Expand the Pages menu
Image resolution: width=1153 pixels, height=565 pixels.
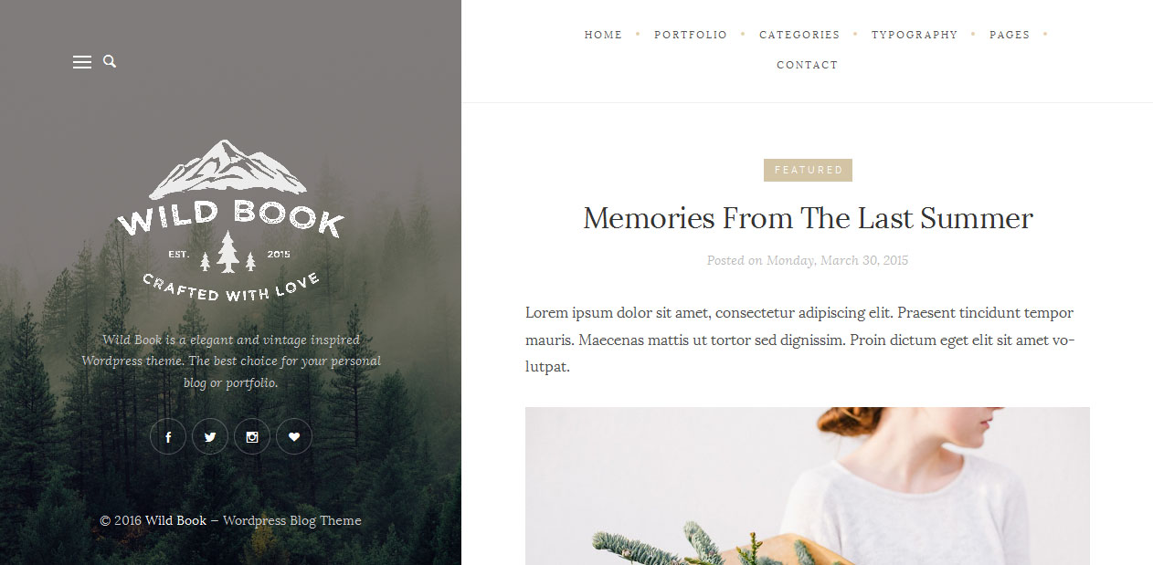1010,35
